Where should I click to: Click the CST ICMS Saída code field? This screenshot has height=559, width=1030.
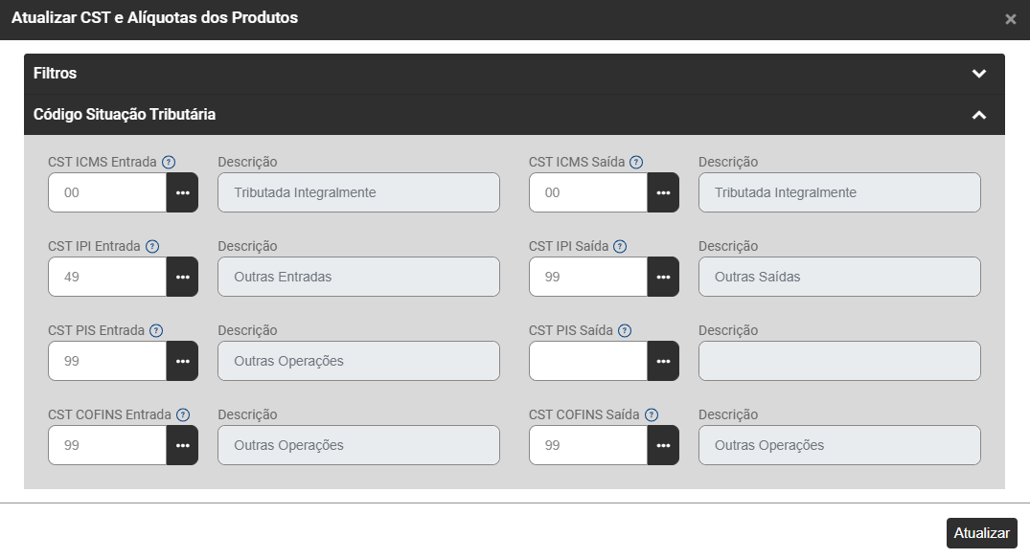point(588,192)
